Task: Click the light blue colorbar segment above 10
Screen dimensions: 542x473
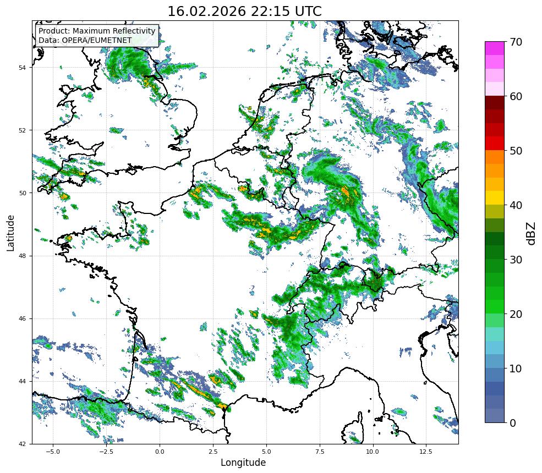Action: 495,361
